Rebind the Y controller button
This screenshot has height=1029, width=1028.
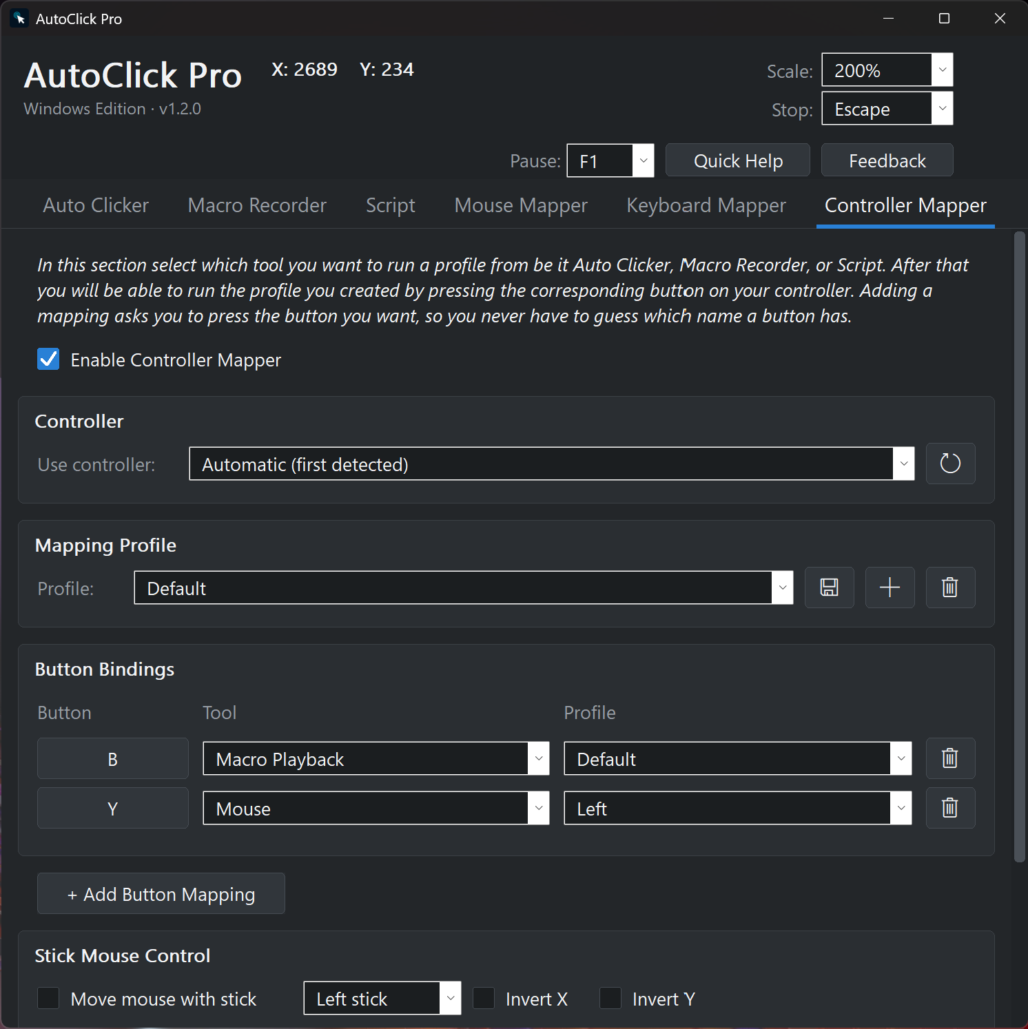coord(113,808)
